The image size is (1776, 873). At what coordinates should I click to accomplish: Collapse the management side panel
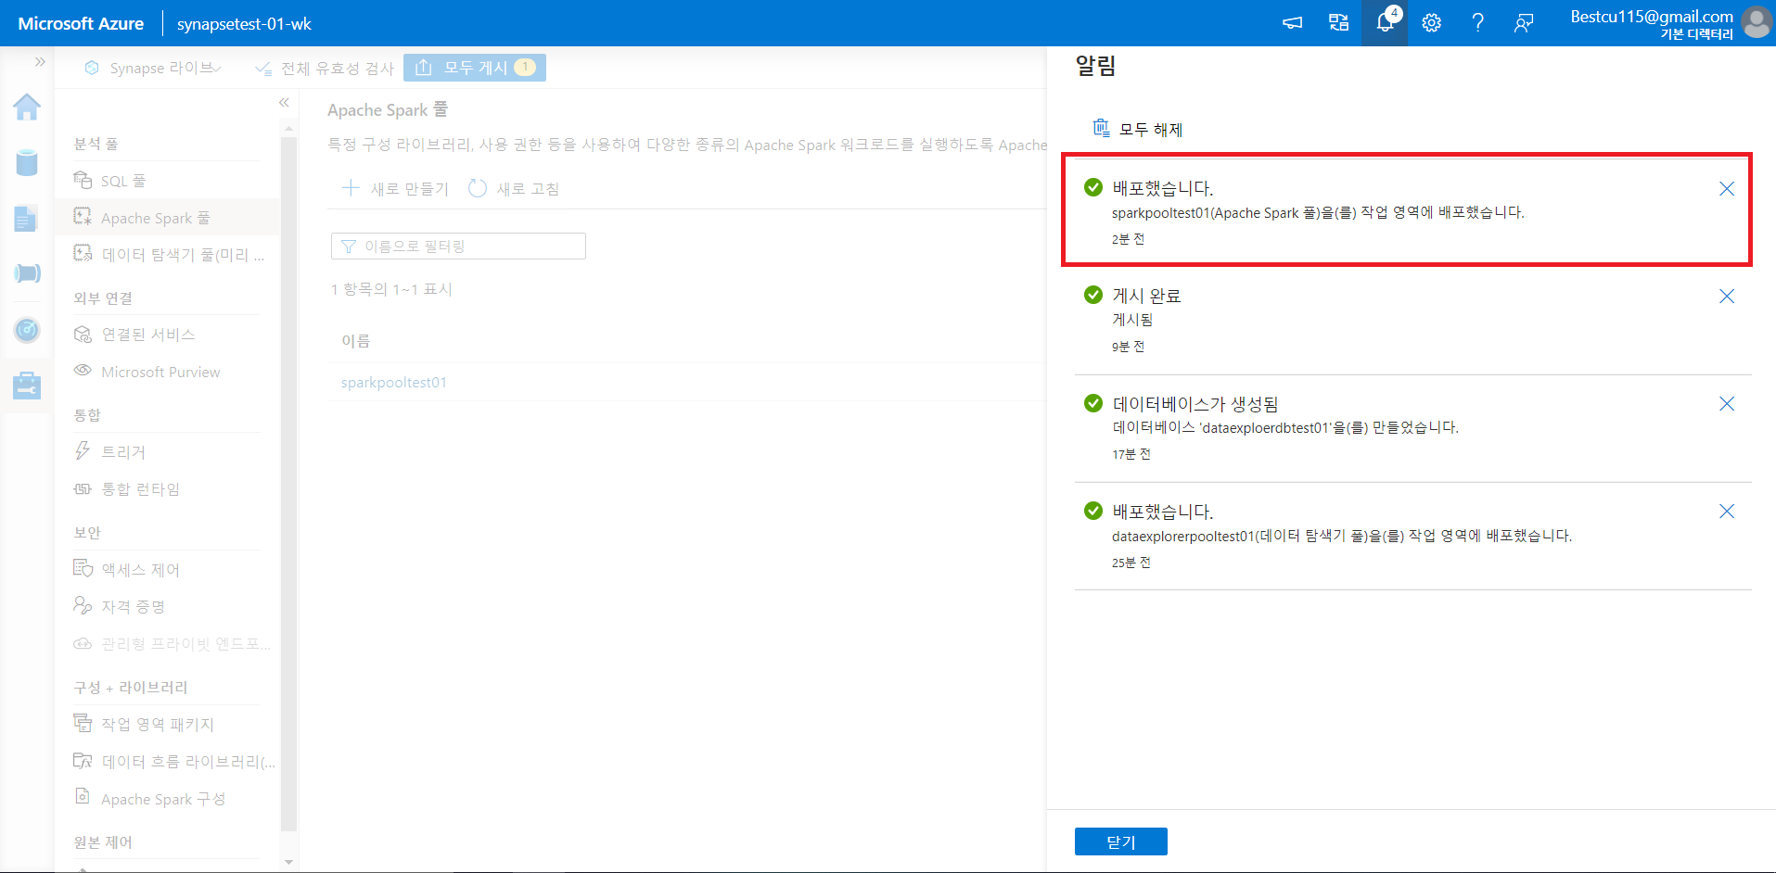click(284, 103)
